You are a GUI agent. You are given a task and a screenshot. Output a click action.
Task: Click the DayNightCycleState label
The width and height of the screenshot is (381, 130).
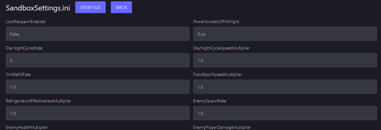pos(24,48)
